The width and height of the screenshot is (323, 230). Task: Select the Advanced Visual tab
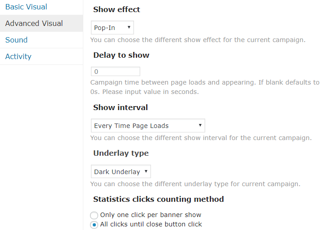(34, 23)
